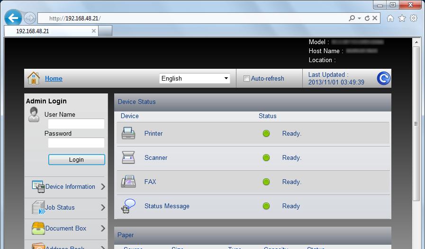Click the Device Status panel header
Viewport: 425px width, 249px height.
(x=253, y=102)
